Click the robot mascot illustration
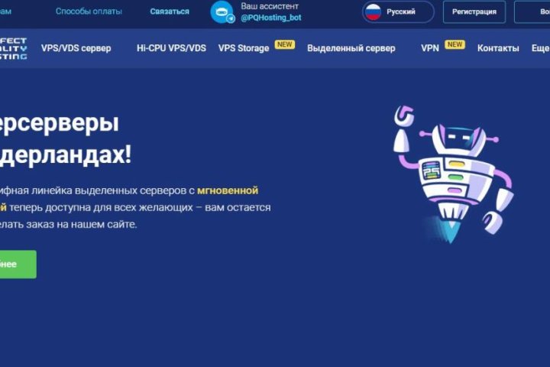The image size is (550, 367). 453,174
